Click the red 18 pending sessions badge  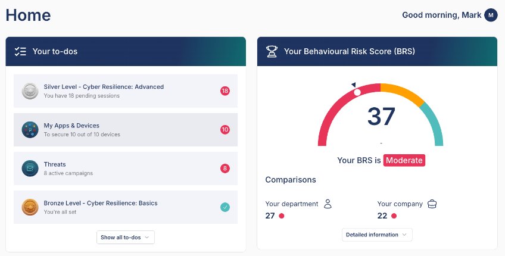(225, 91)
